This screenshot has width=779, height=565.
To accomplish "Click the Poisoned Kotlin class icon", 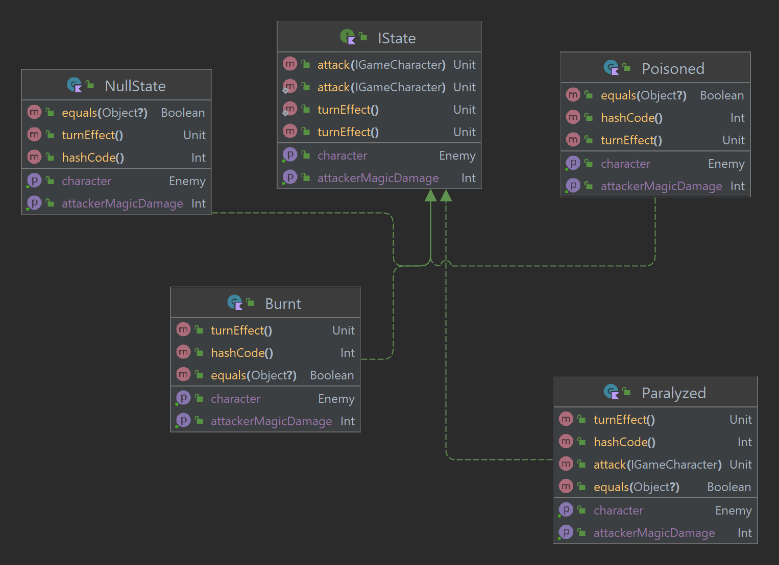I will click(612, 68).
